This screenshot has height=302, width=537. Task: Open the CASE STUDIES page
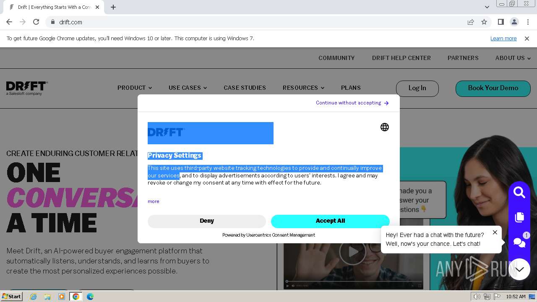[245, 88]
